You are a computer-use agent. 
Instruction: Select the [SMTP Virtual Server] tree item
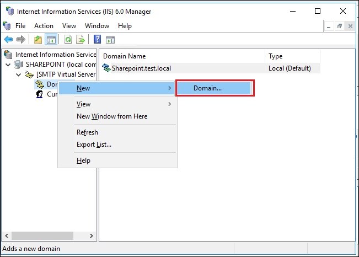point(66,74)
